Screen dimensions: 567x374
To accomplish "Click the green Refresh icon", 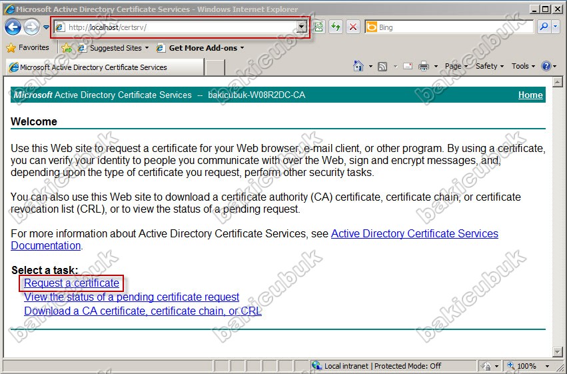I will pyautogui.click(x=336, y=27).
